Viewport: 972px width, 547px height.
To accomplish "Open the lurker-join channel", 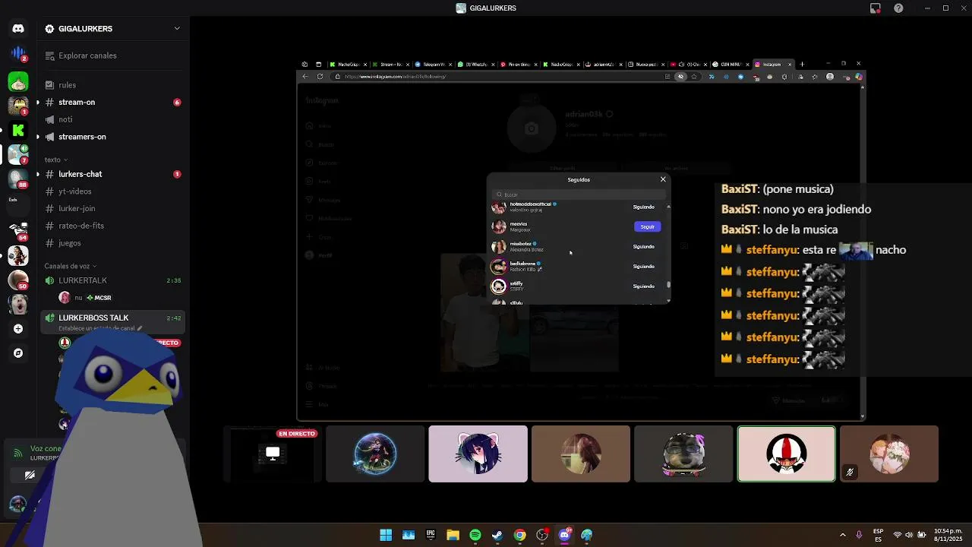I will tap(112, 208).
